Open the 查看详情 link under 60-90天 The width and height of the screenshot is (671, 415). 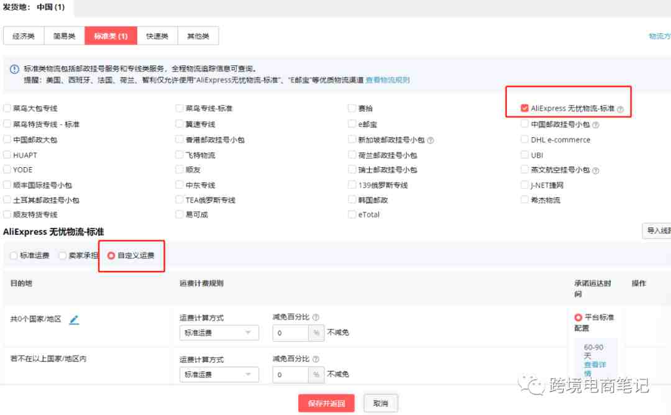point(595,369)
